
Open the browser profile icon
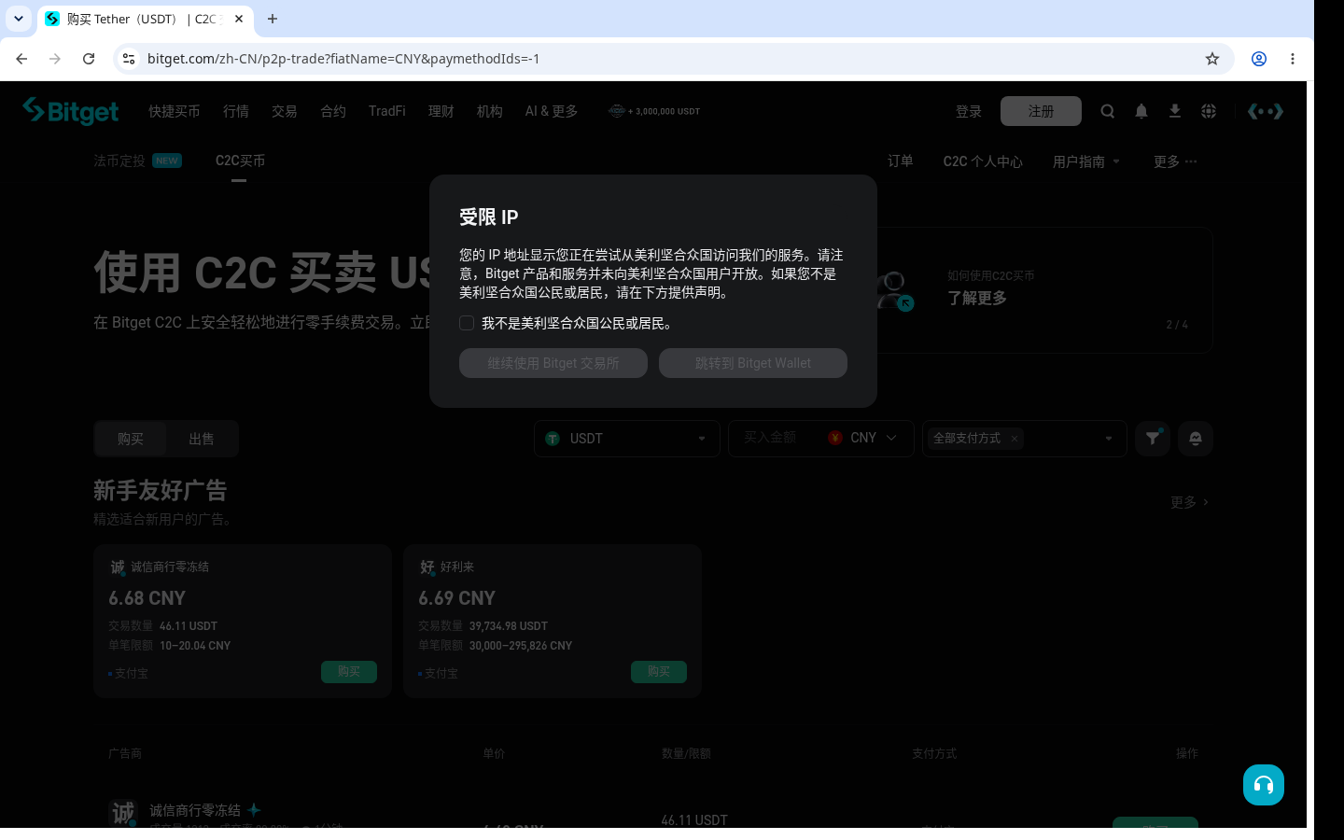[1259, 59]
